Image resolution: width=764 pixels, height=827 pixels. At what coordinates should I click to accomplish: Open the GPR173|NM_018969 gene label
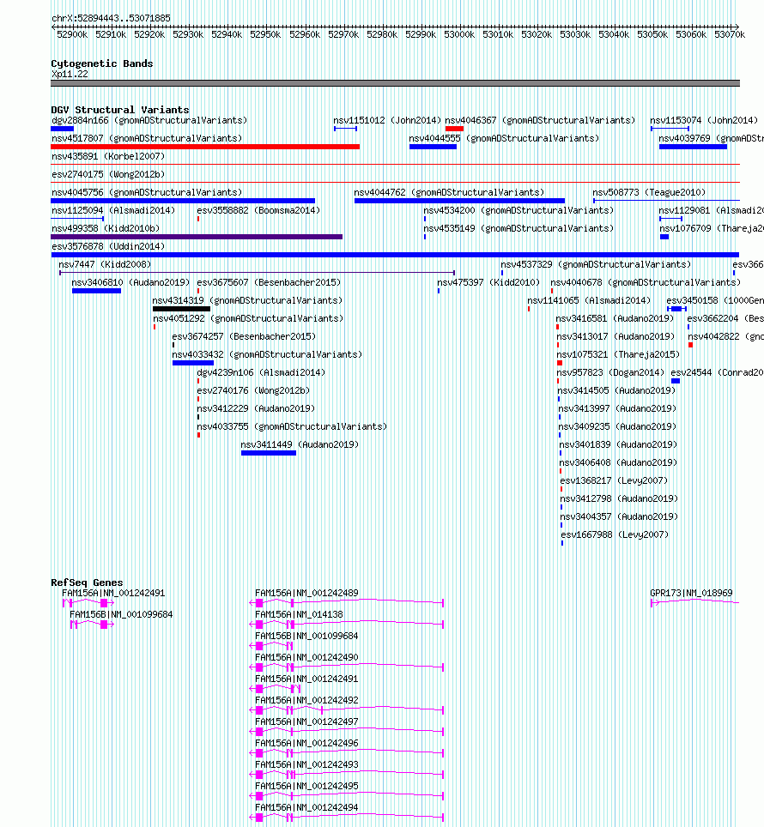click(691, 594)
